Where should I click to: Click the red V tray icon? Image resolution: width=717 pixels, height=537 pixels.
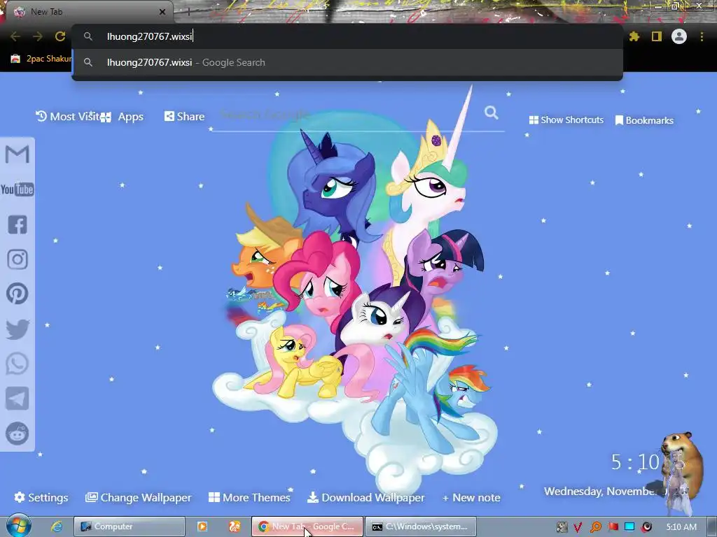(578, 527)
